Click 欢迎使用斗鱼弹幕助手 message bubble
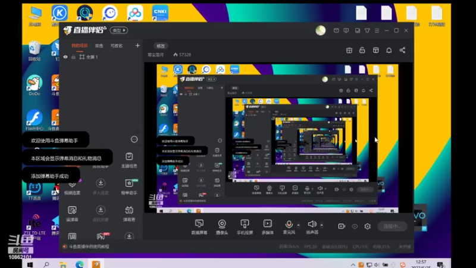476x268 pixels. (55, 141)
